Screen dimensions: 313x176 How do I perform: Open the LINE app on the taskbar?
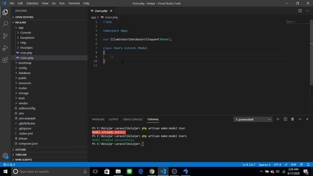point(129,172)
